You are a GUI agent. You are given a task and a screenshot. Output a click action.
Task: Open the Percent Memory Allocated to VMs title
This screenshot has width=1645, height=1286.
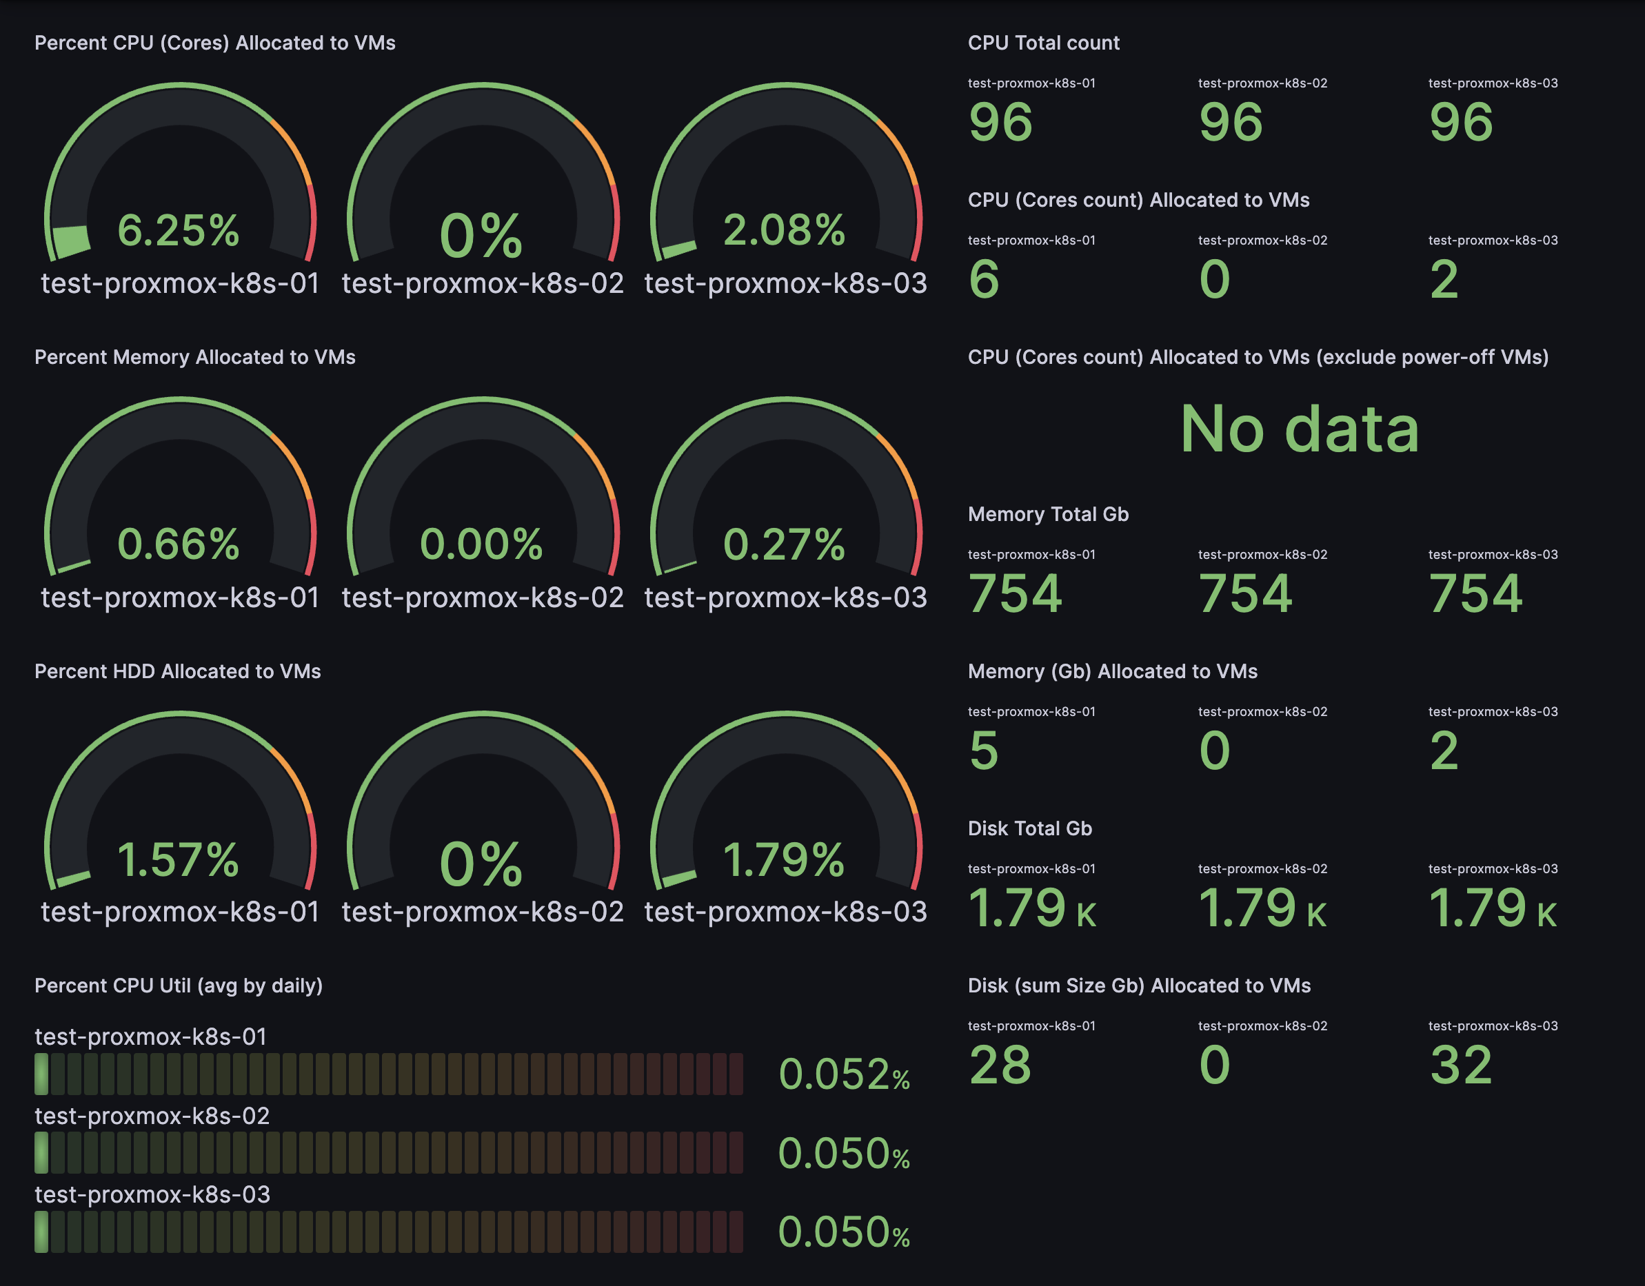click(194, 357)
